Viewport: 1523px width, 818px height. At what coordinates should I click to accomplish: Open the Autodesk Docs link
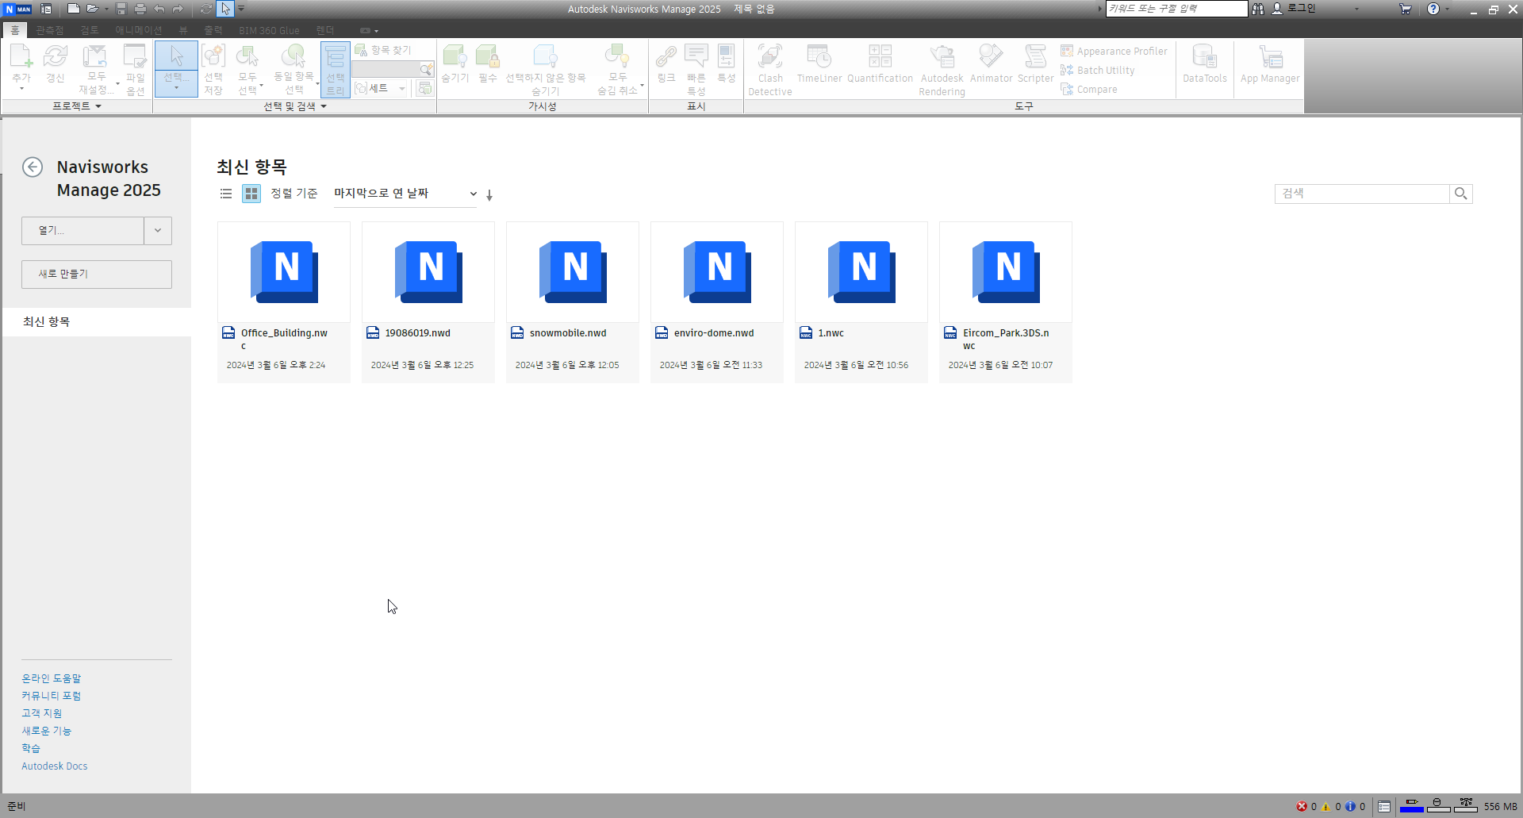tap(55, 766)
